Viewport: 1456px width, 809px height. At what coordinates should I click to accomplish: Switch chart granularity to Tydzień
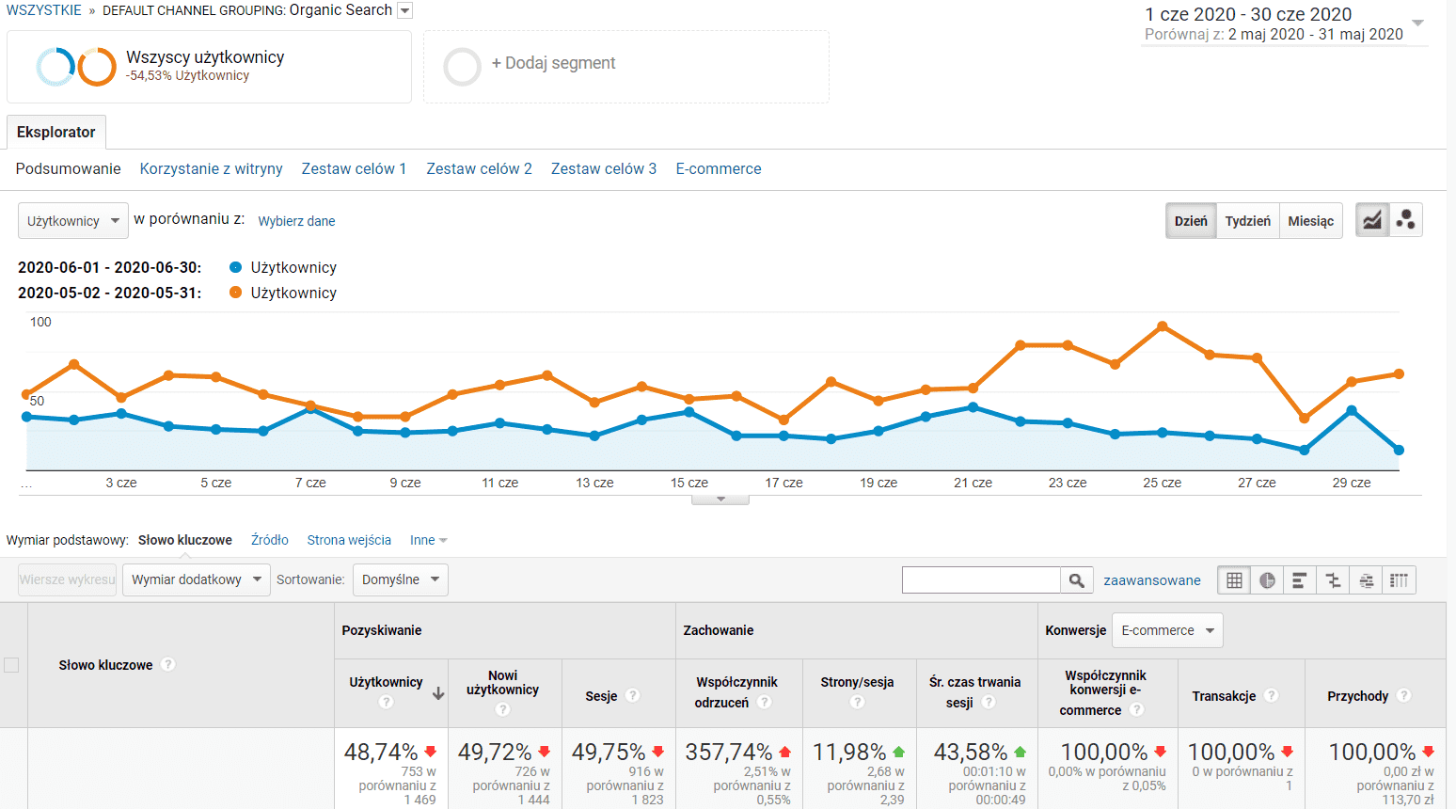tap(1248, 220)
